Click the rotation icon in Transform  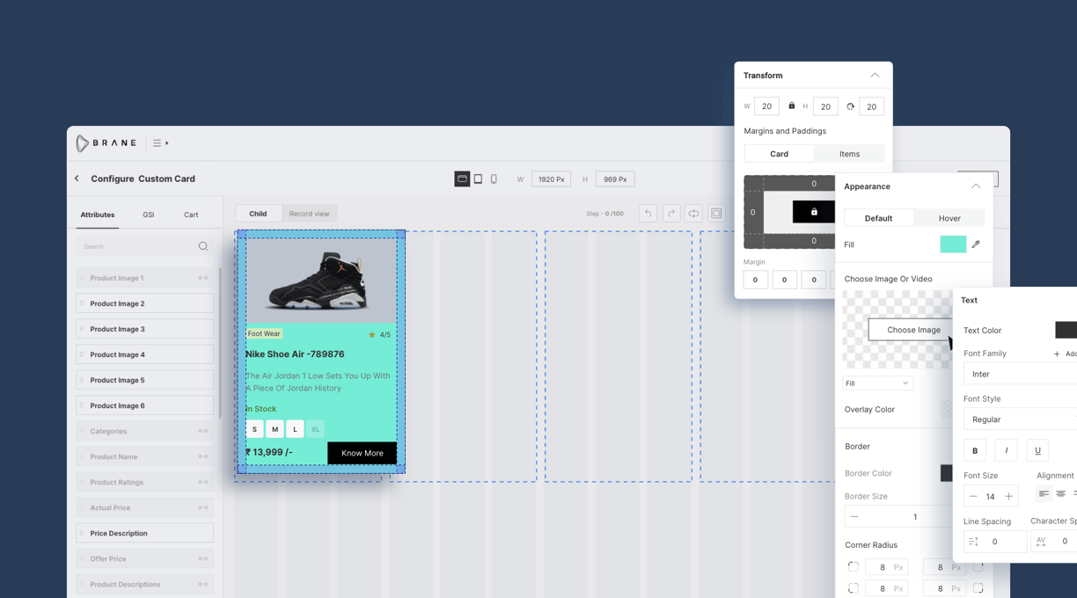tap(850, 106)
